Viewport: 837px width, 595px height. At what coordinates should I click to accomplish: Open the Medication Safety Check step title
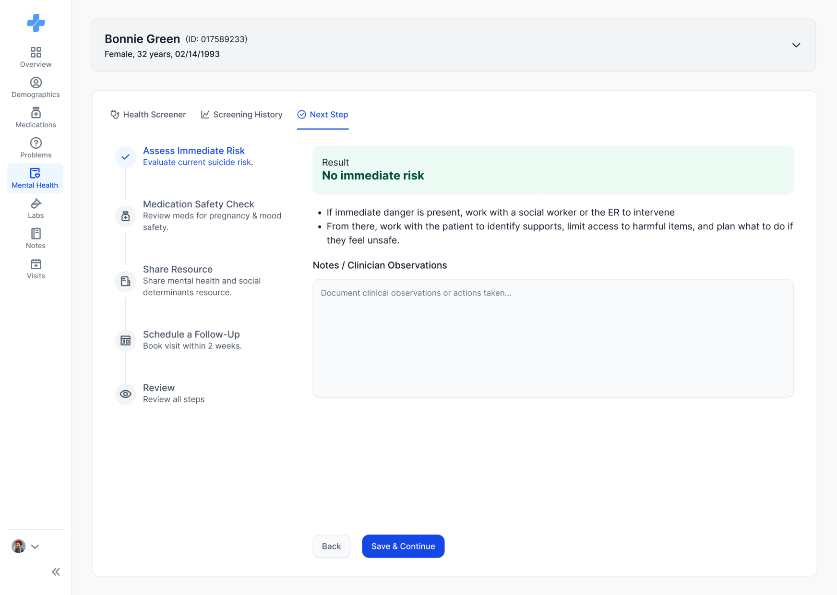[199, 204]
